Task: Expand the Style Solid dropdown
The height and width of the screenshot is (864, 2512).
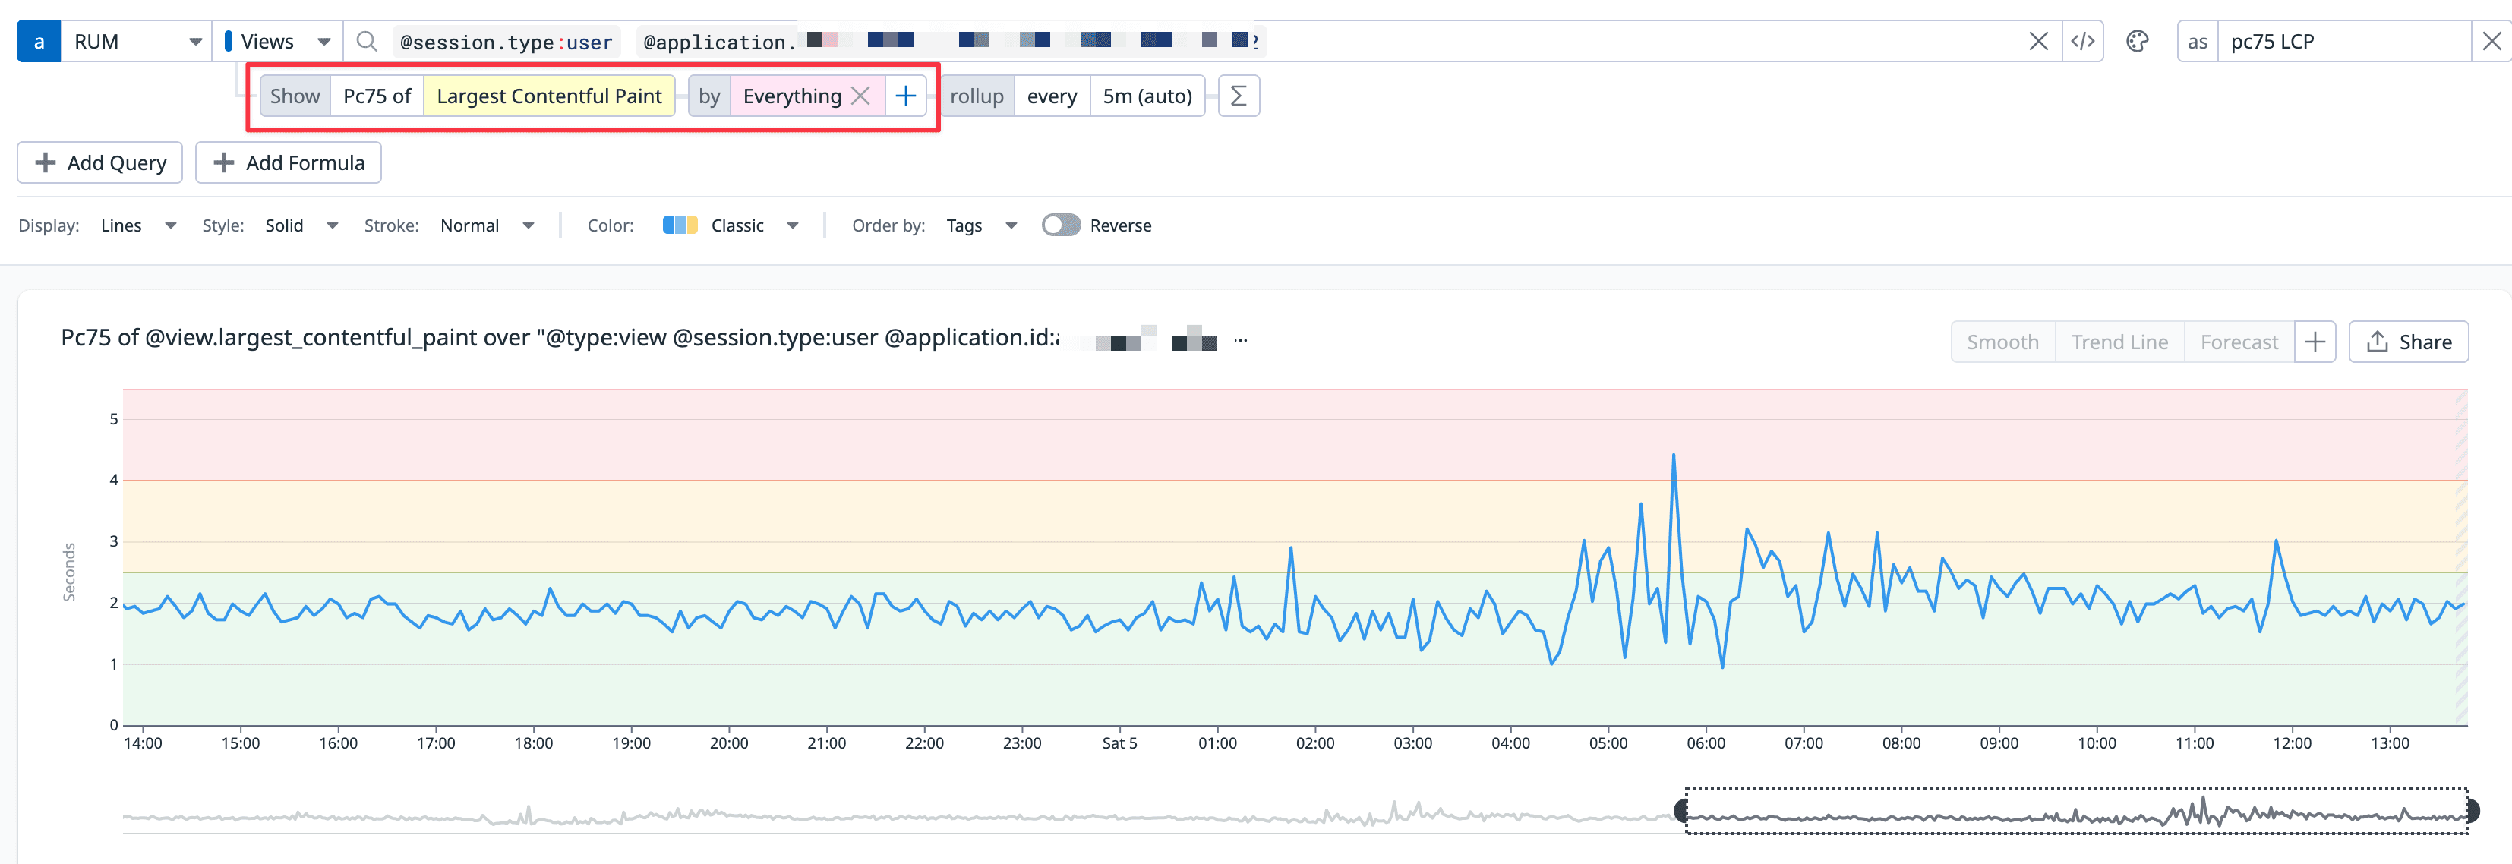Action: pos(302,225)
